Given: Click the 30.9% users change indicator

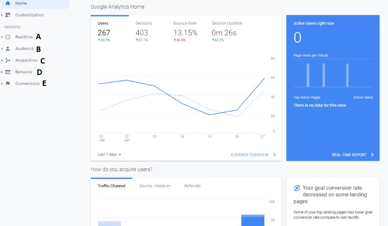Looking at the screenshot, I should 104,40.
